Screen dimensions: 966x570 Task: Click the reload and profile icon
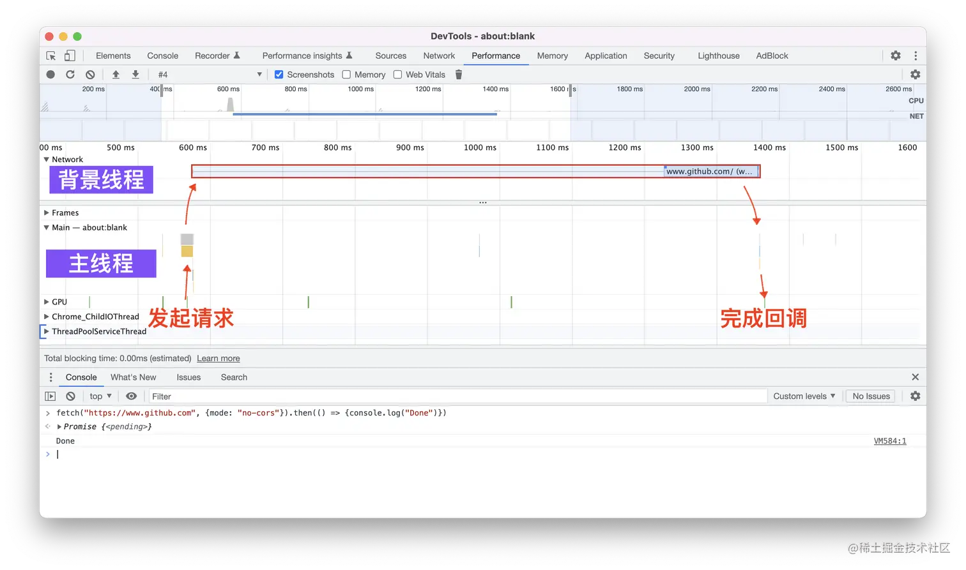[x=70, y=75]
